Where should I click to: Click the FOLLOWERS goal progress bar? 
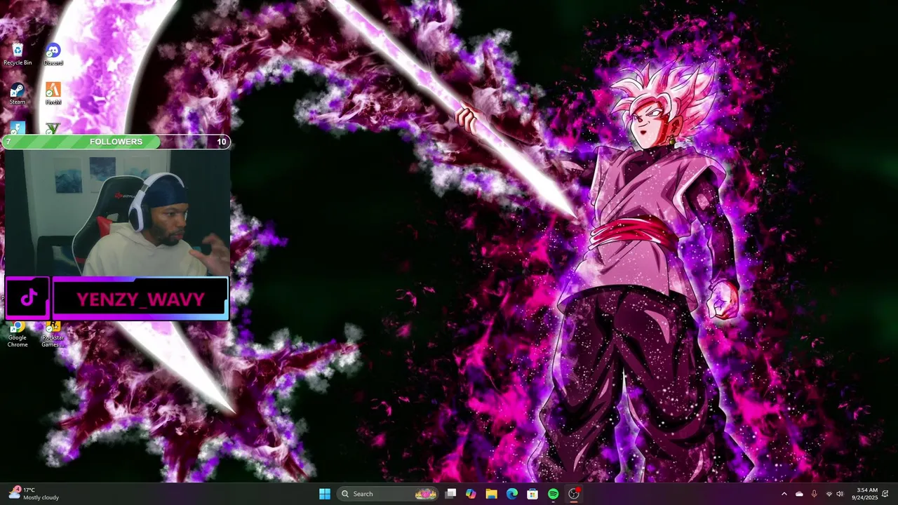(116, 142)
